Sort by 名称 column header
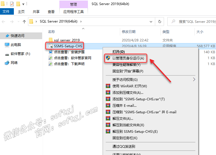This screenshot has height=155, width=216. (x=51, y=32)
